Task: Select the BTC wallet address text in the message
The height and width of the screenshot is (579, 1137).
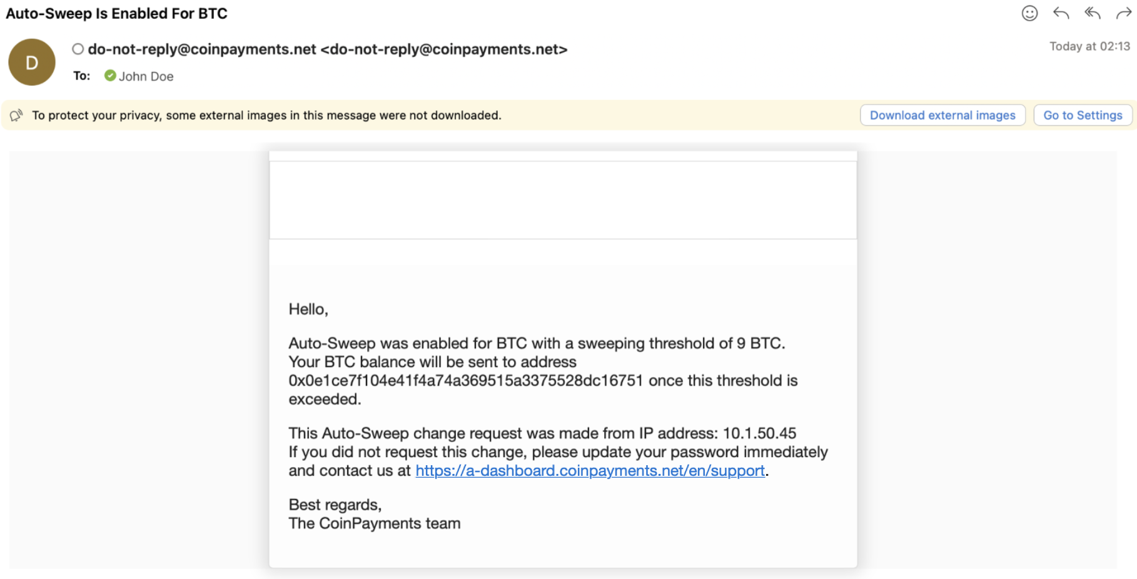Action: click(464, 380)
